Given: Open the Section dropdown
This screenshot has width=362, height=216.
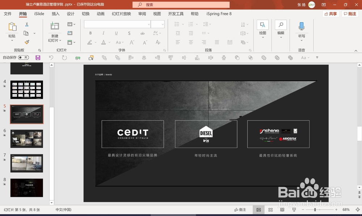Looking at the screenshot, I should pos(71,42).
